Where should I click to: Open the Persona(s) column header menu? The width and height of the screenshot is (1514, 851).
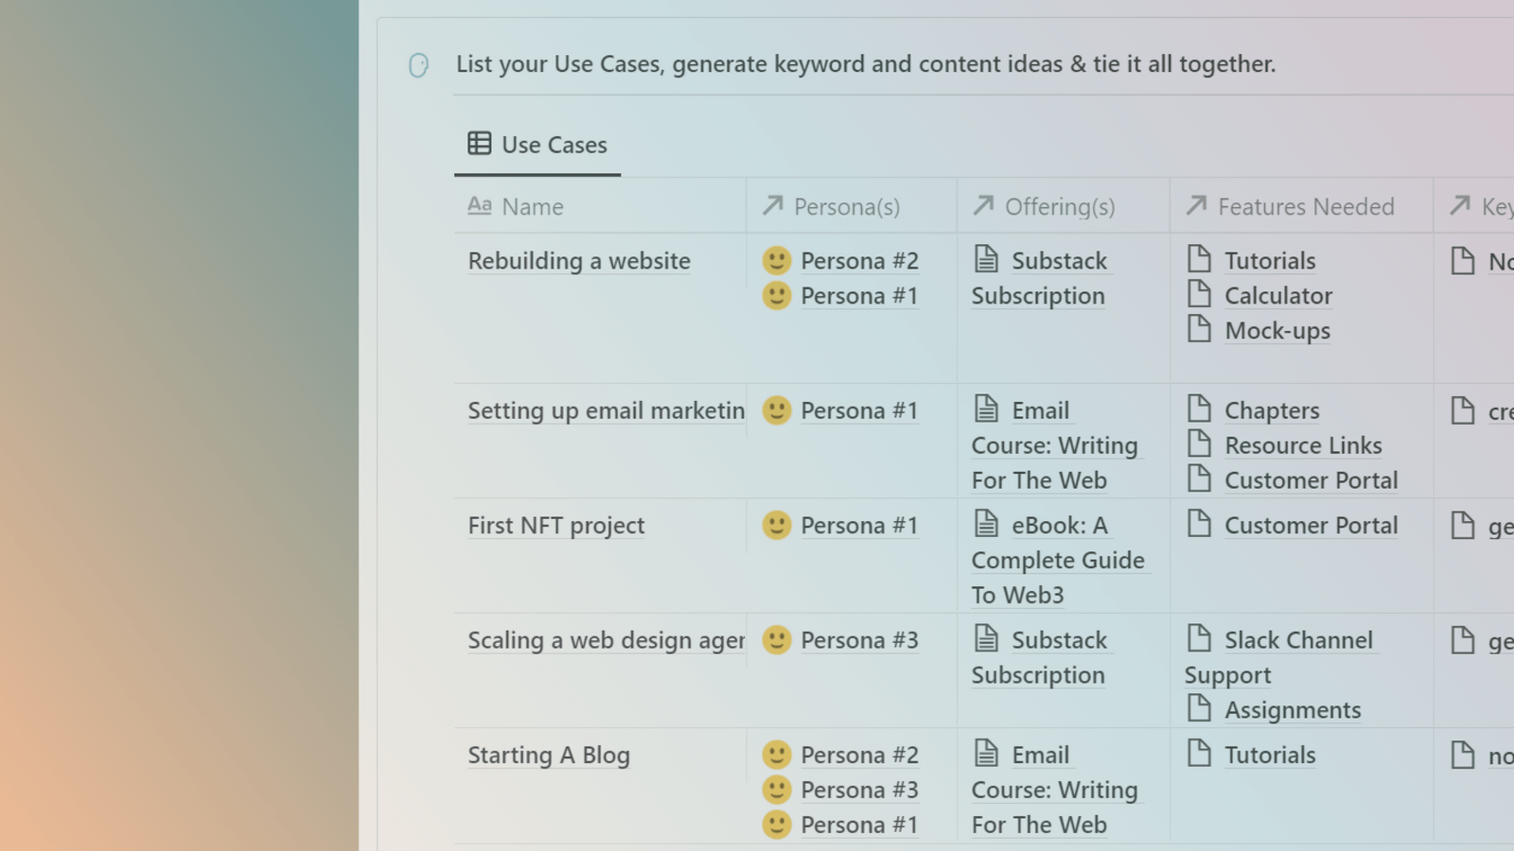(847, 206)
